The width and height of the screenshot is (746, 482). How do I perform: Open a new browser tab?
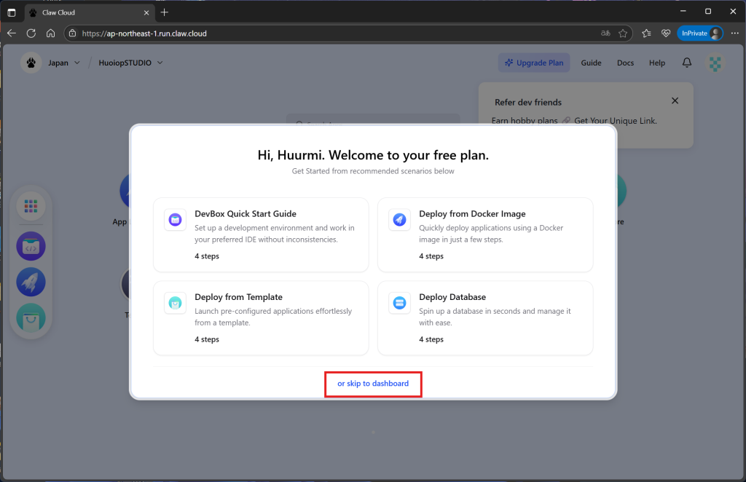164,12
